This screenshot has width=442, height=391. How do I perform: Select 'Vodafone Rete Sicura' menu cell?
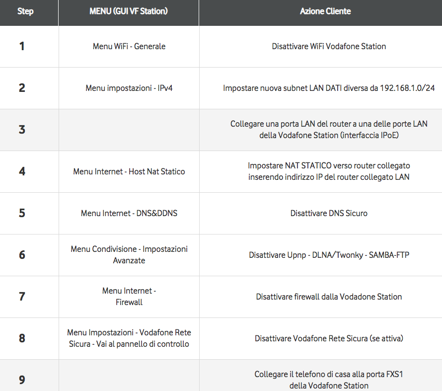pos(129,338)
